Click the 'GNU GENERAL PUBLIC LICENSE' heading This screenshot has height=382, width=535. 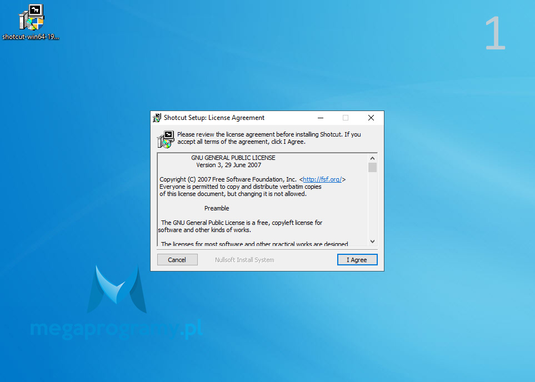(233, 158)
